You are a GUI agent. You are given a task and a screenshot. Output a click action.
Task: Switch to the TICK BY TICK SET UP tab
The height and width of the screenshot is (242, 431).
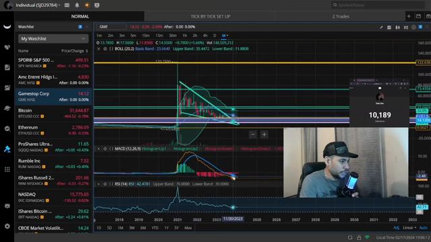pyautogui.click(x=211, y=16)
